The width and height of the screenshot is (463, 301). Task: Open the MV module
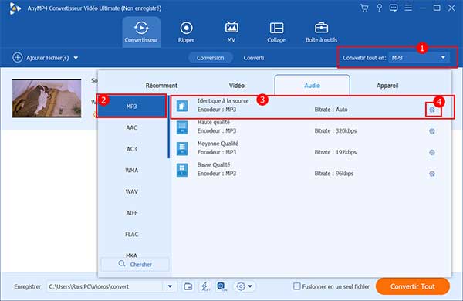pos(231,32)
